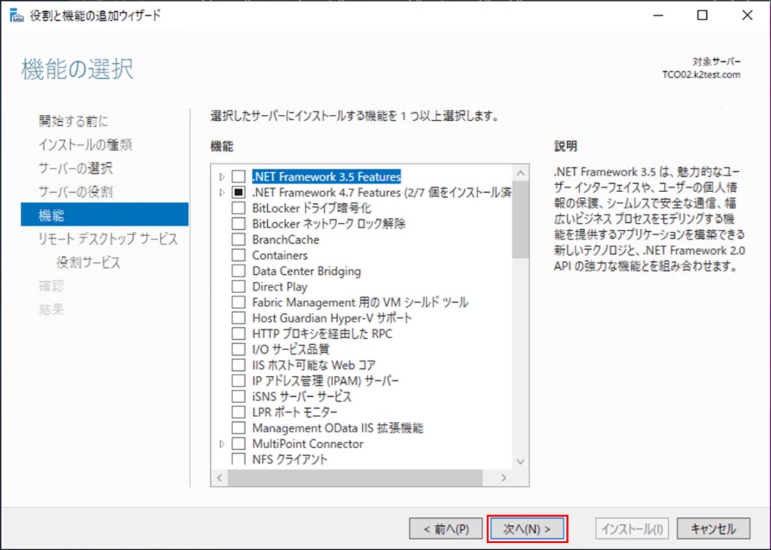Enable the BitLocker ドライブ暗号化 checkbox
Screen dimensions: 771x550
239,208
